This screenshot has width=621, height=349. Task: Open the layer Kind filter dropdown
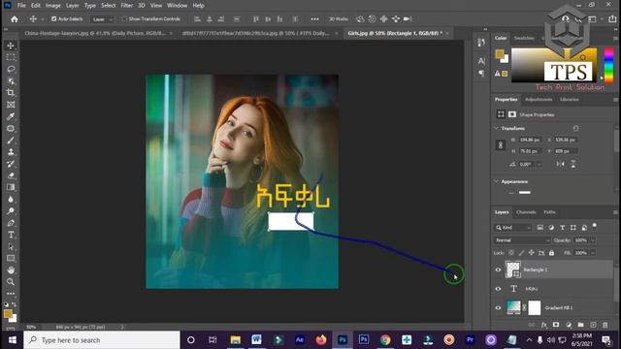[x=513, y=228]
